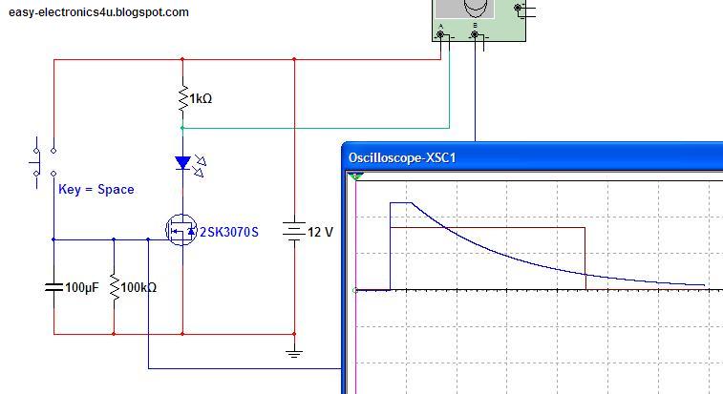Screen dimensions: 723x394
Task: Click the '1kΩ' value label
Action: pyautogui.click(x=201, y=98)
